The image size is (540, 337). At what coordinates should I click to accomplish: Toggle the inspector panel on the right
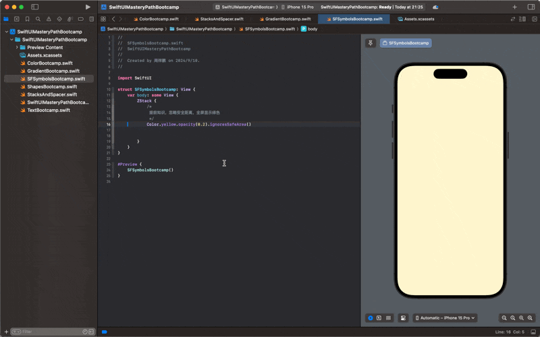tap(531, 7)
